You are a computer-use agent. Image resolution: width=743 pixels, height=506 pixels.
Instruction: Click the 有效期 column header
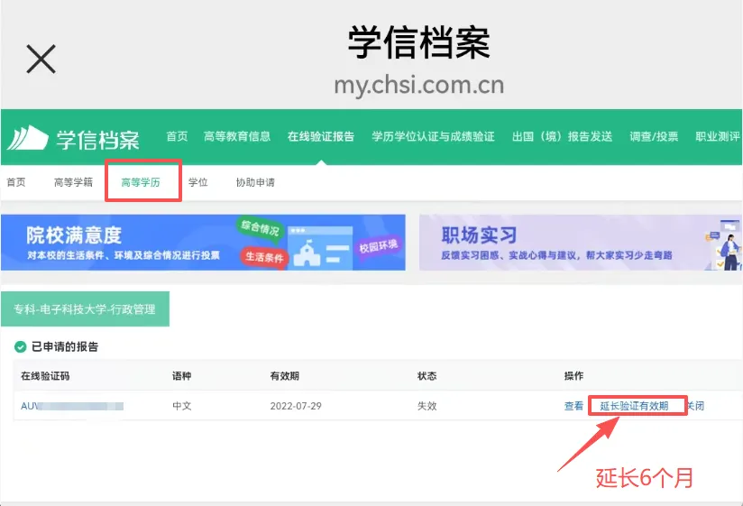pos(284,376)
